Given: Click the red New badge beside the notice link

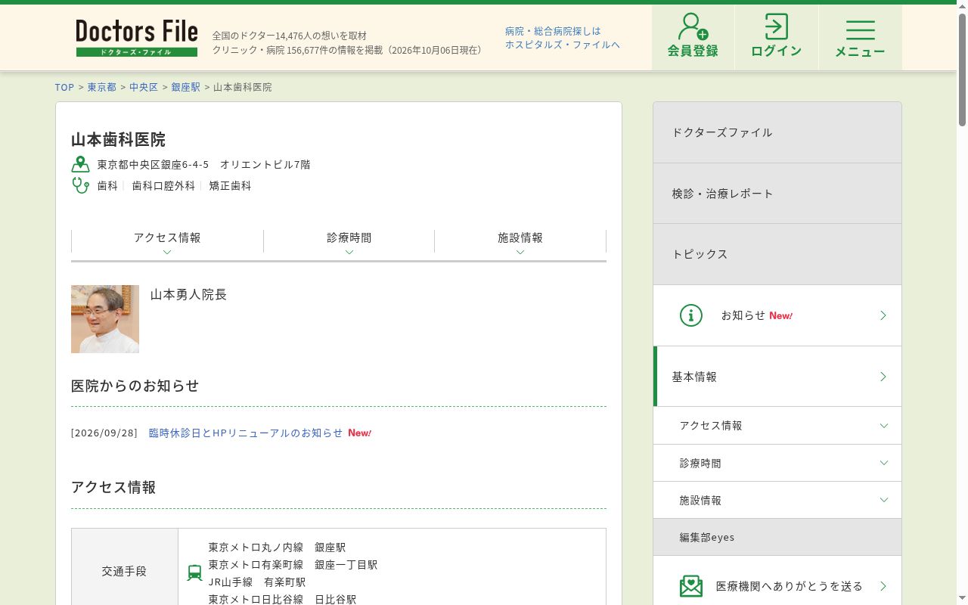Looking at the screenshot, I should click(360, 433).
